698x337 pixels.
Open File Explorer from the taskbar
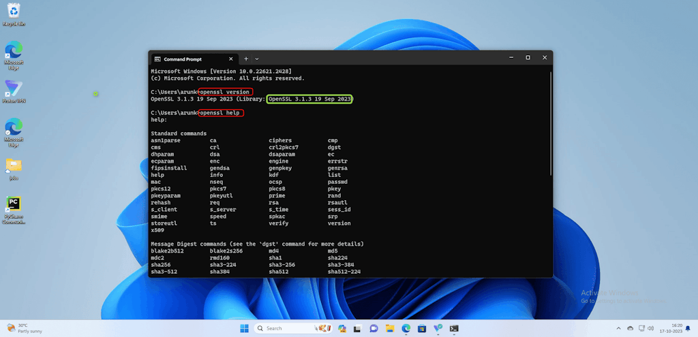(x=390, y=329)
